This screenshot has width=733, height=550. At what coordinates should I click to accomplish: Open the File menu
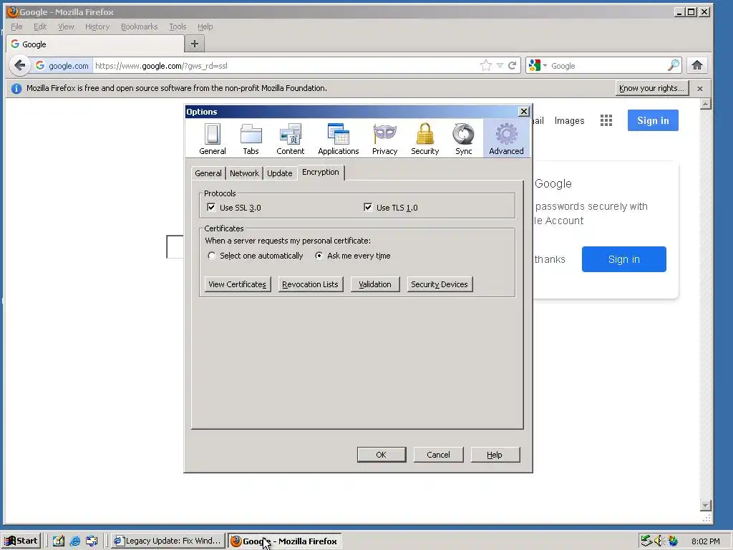click(16, 26)
